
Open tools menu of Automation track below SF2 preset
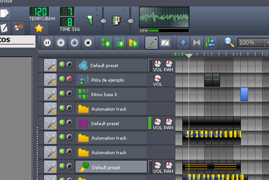point(50,138)
